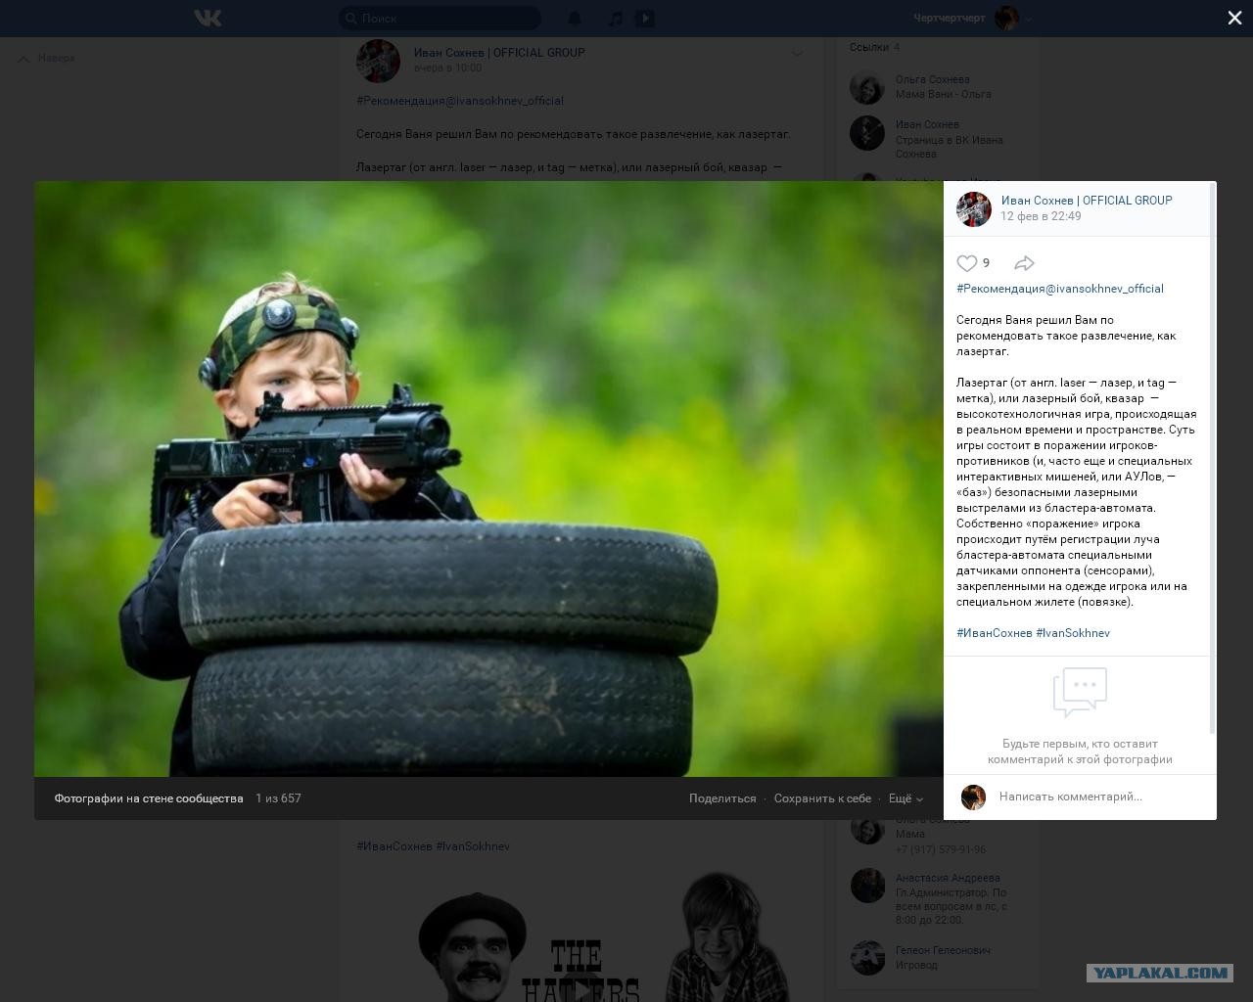Click 'Поделиться' under the photo
Image resolution: width=1253 pixels, height=1002 pixels.
point(722,798)
